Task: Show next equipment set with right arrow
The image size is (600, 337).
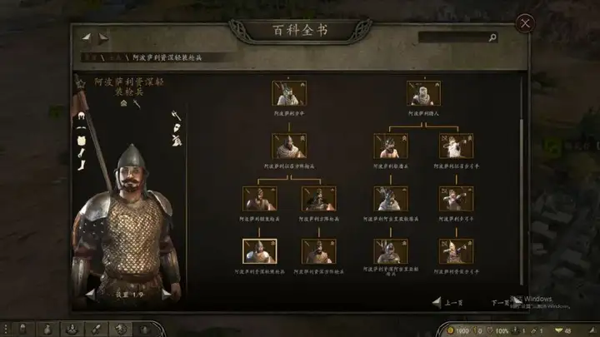Action: pyautogui.click(x=166, y=295)
